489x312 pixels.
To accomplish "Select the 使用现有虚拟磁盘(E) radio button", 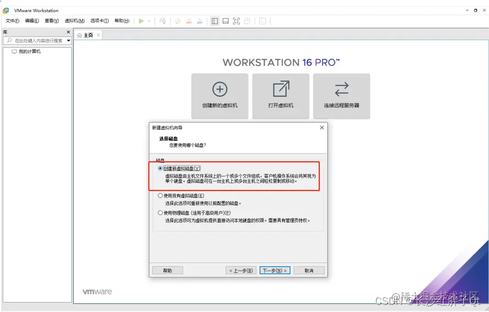I will (x=160, y=196).
